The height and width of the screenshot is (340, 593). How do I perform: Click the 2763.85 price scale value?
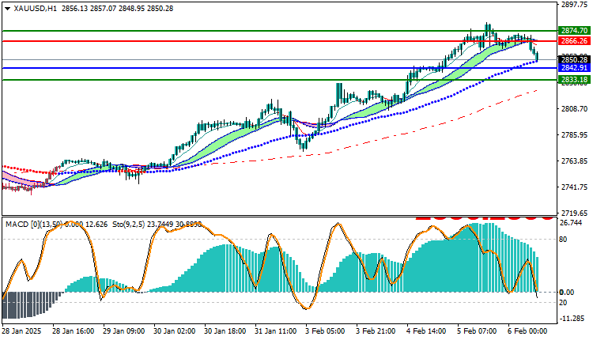coord(575,161)
